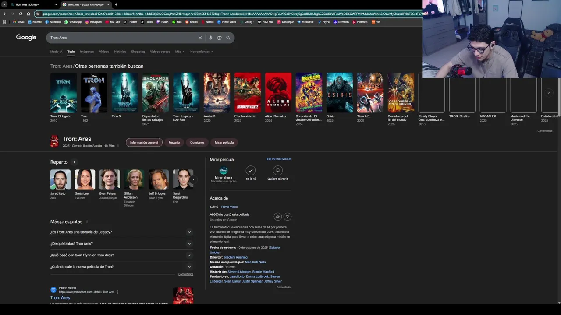The height and width of the screenshot is (315, 561).
Task: Open the Pinterest bookmark
Action: click(360, 22)
